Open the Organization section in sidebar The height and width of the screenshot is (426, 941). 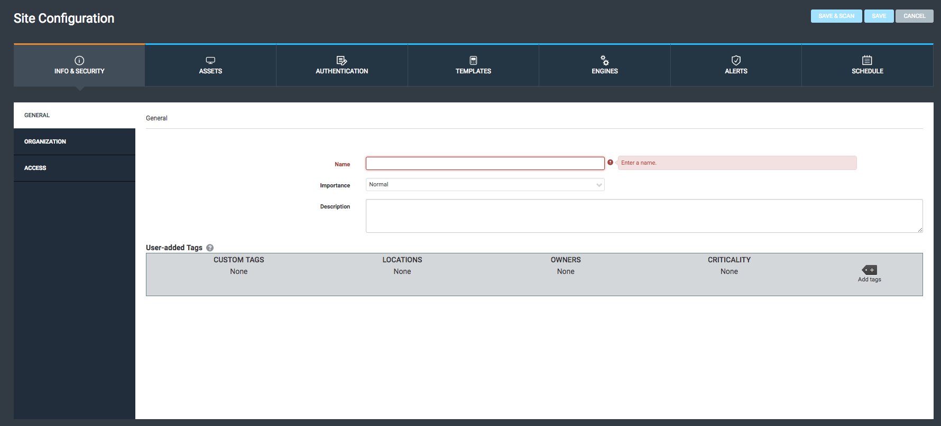click(75, 141)
